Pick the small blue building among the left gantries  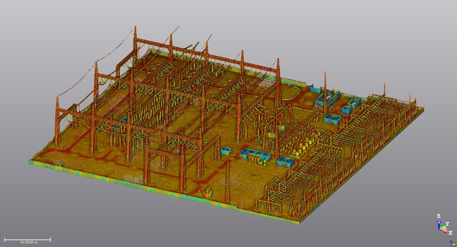coord(123,120)
